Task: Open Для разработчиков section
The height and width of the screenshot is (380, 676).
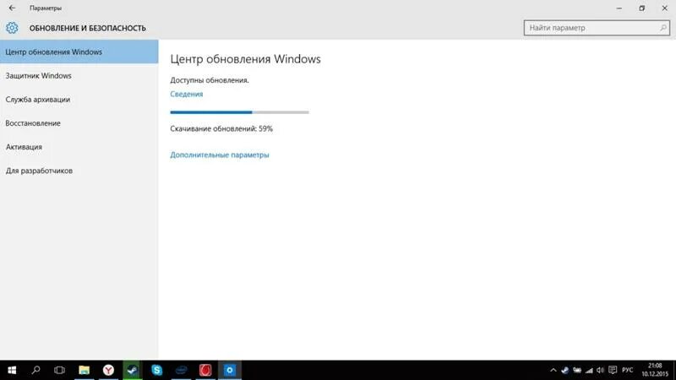Action: [79, 171]
